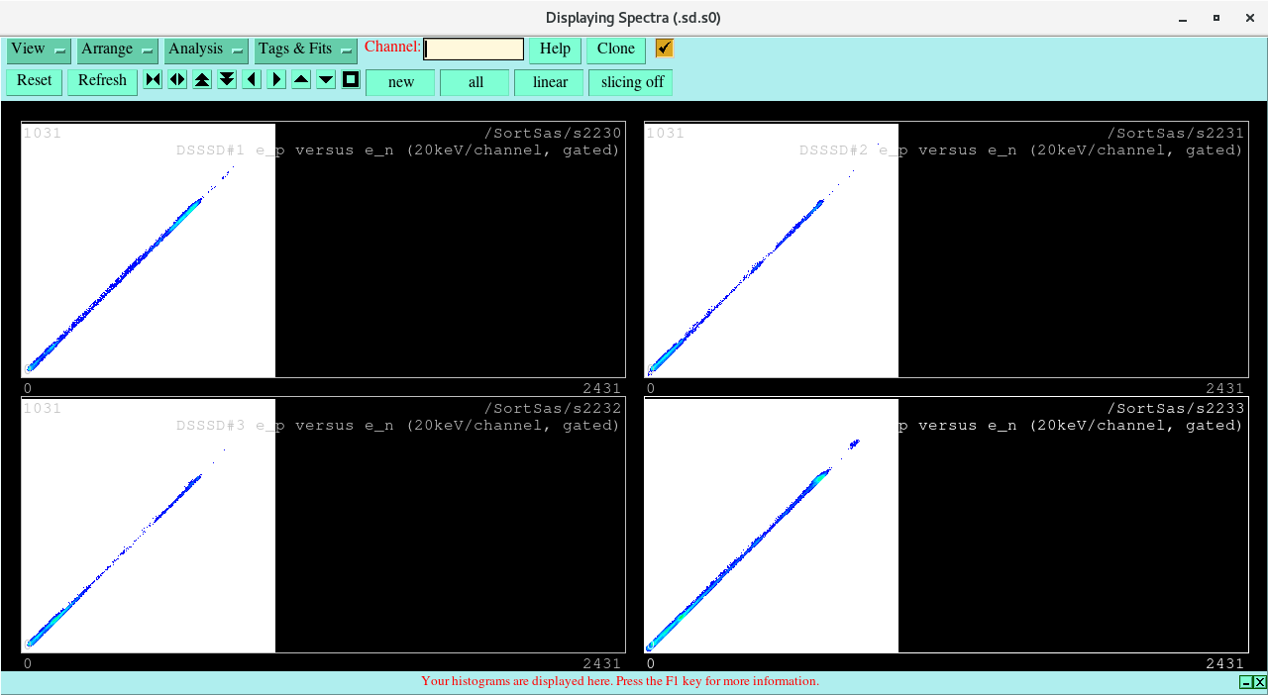Expand the Analysis dropdown arrow
The width and height of the screenshot is (1268, 695).
pyautogui.click(x=238, y=50)
